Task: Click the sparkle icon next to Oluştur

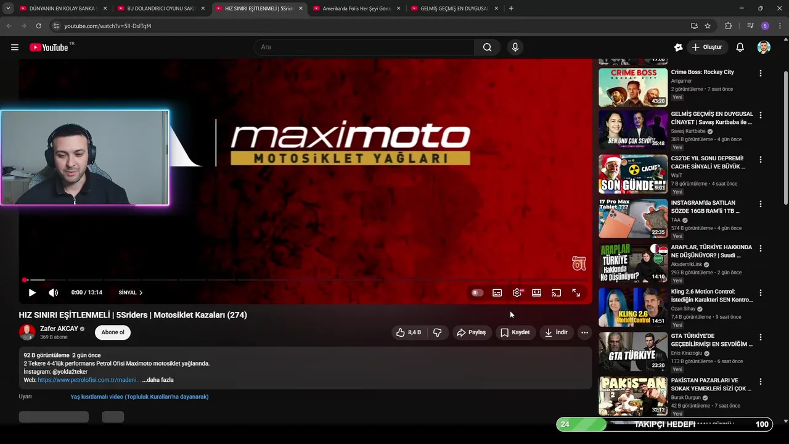Action: click(679, 47)
